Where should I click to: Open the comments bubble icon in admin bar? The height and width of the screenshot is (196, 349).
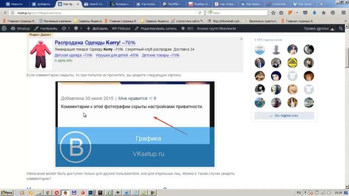click(x=78, y=28)
